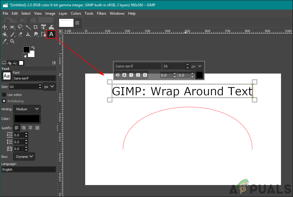Pick the Free Select lasso tool
The width and height of the screenshot is (293, 197).
(x=20, y=27)
